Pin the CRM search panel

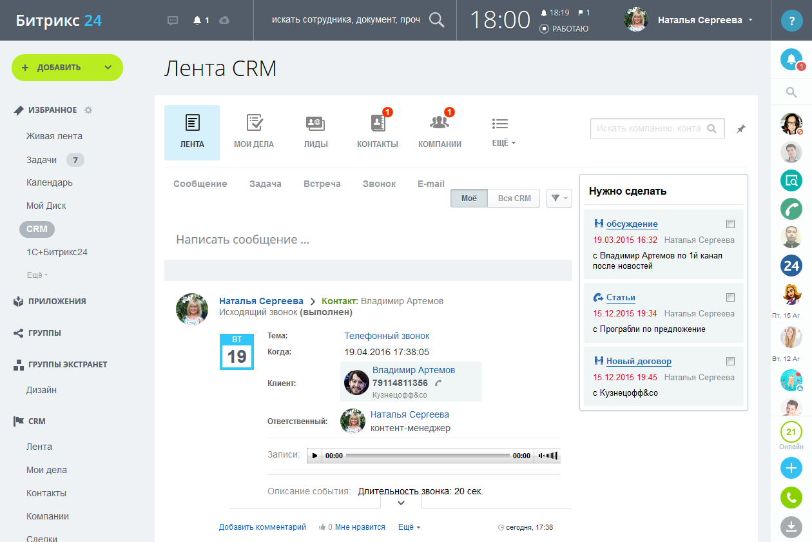click(x=741, y=129)
